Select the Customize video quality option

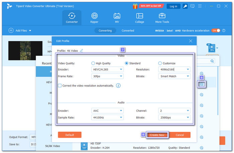pyautogui.click(x=160, y=63)
